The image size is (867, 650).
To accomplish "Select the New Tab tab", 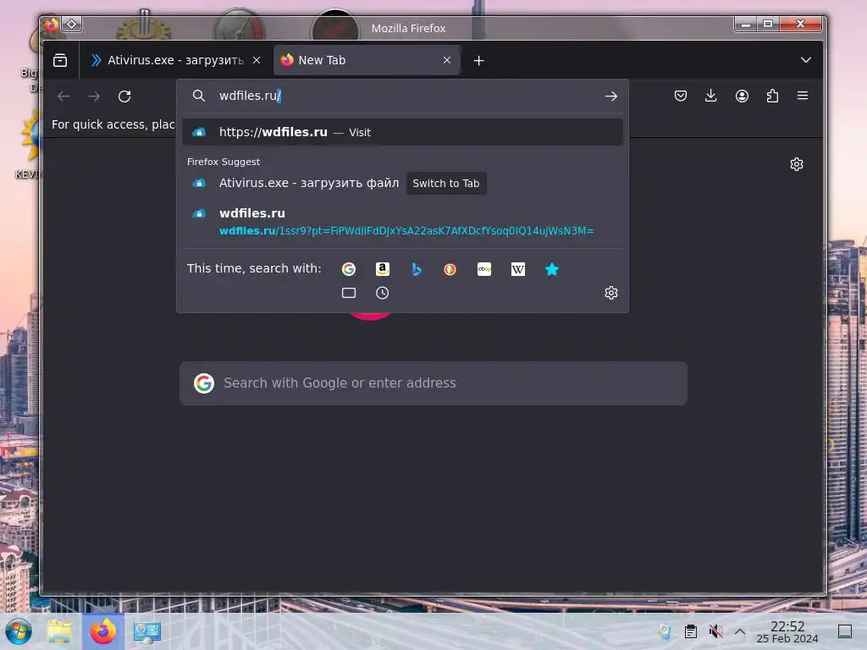I will coord(367,60).
